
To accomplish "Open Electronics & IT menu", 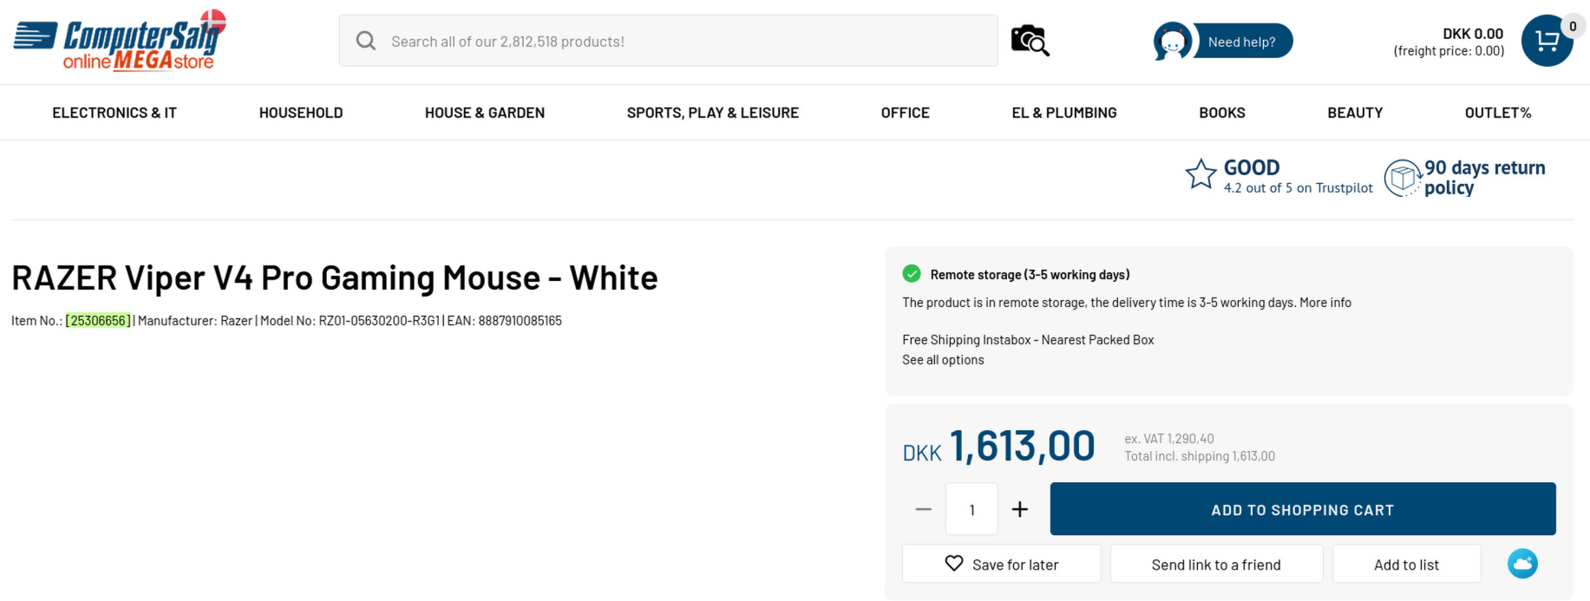I will click(x=115, y=113).
